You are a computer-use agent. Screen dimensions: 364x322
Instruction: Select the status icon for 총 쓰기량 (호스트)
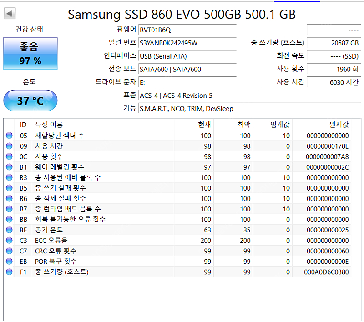9,272
